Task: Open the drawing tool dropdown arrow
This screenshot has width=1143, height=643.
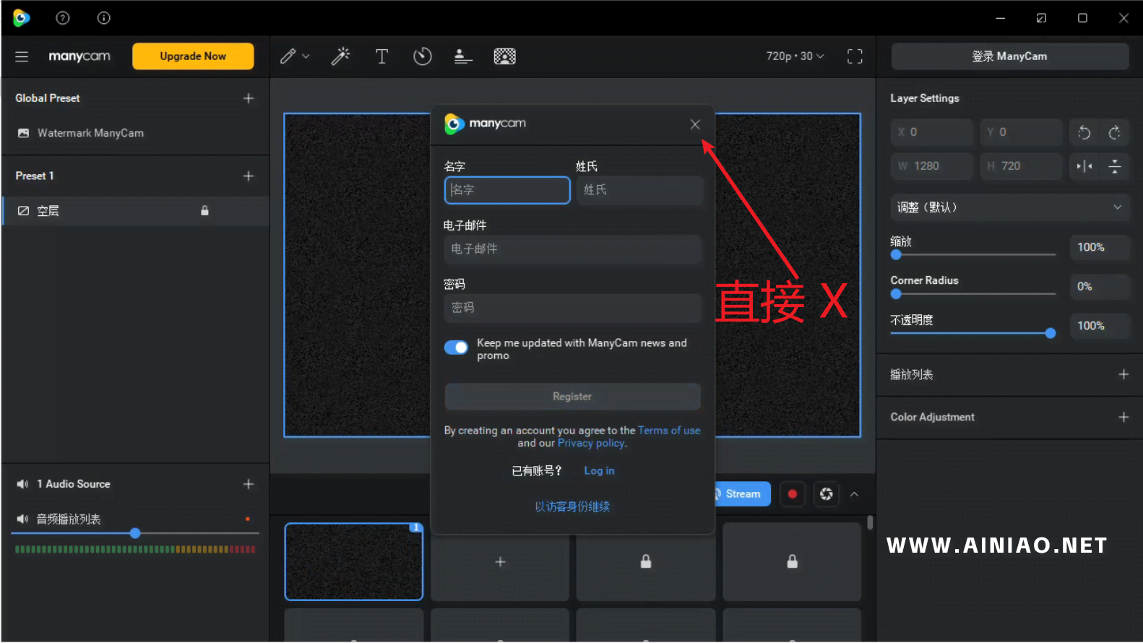Action: (x=306, y=56)
